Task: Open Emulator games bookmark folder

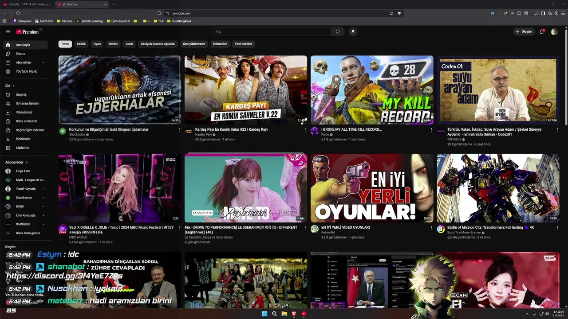Action: (179, 21)
